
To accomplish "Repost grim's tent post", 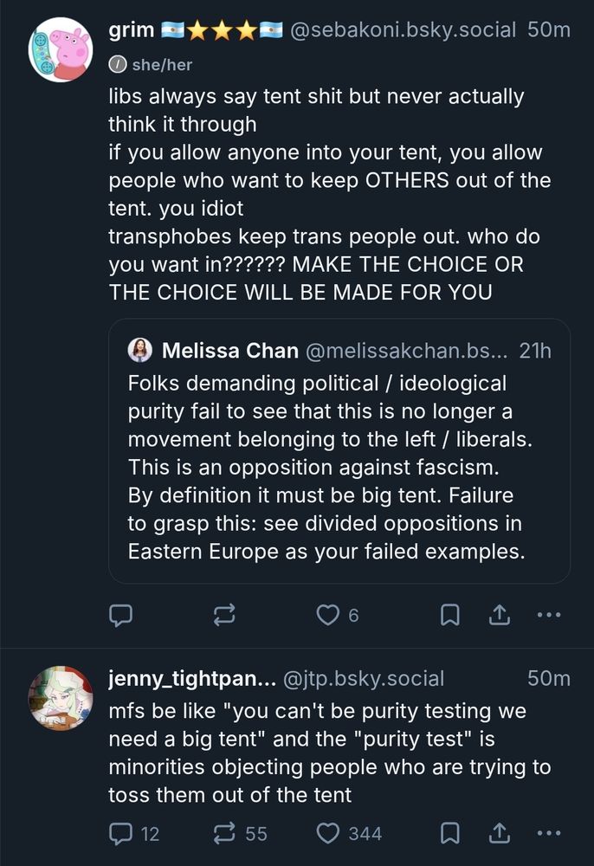I will pos(223,615).
